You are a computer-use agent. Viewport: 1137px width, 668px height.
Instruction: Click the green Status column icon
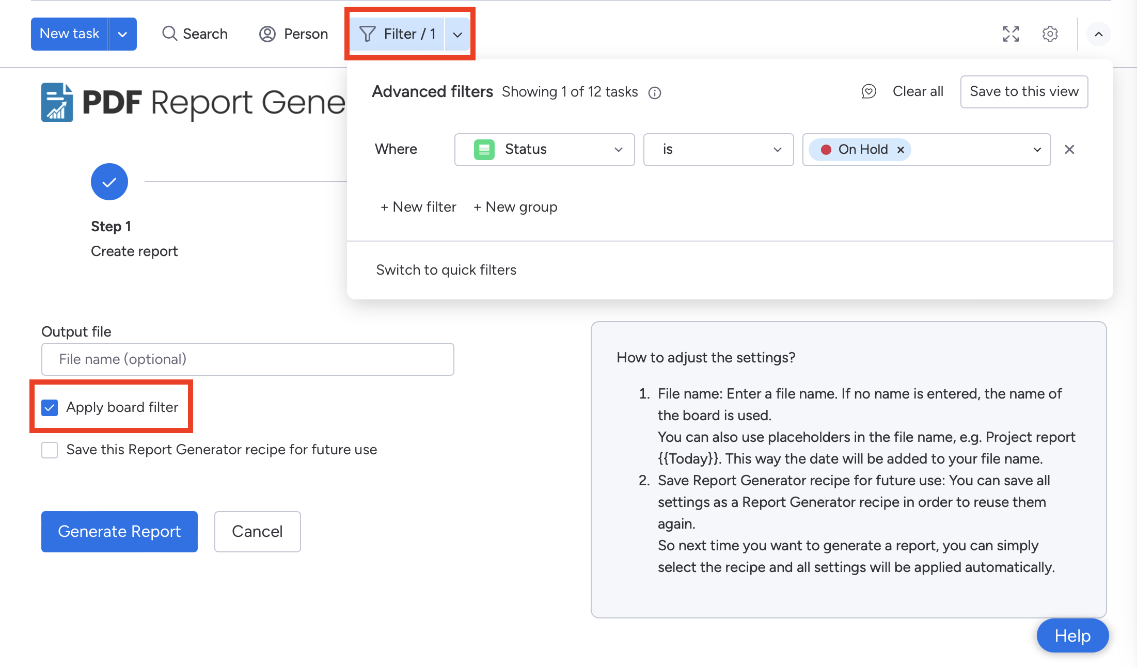point(484,150)
